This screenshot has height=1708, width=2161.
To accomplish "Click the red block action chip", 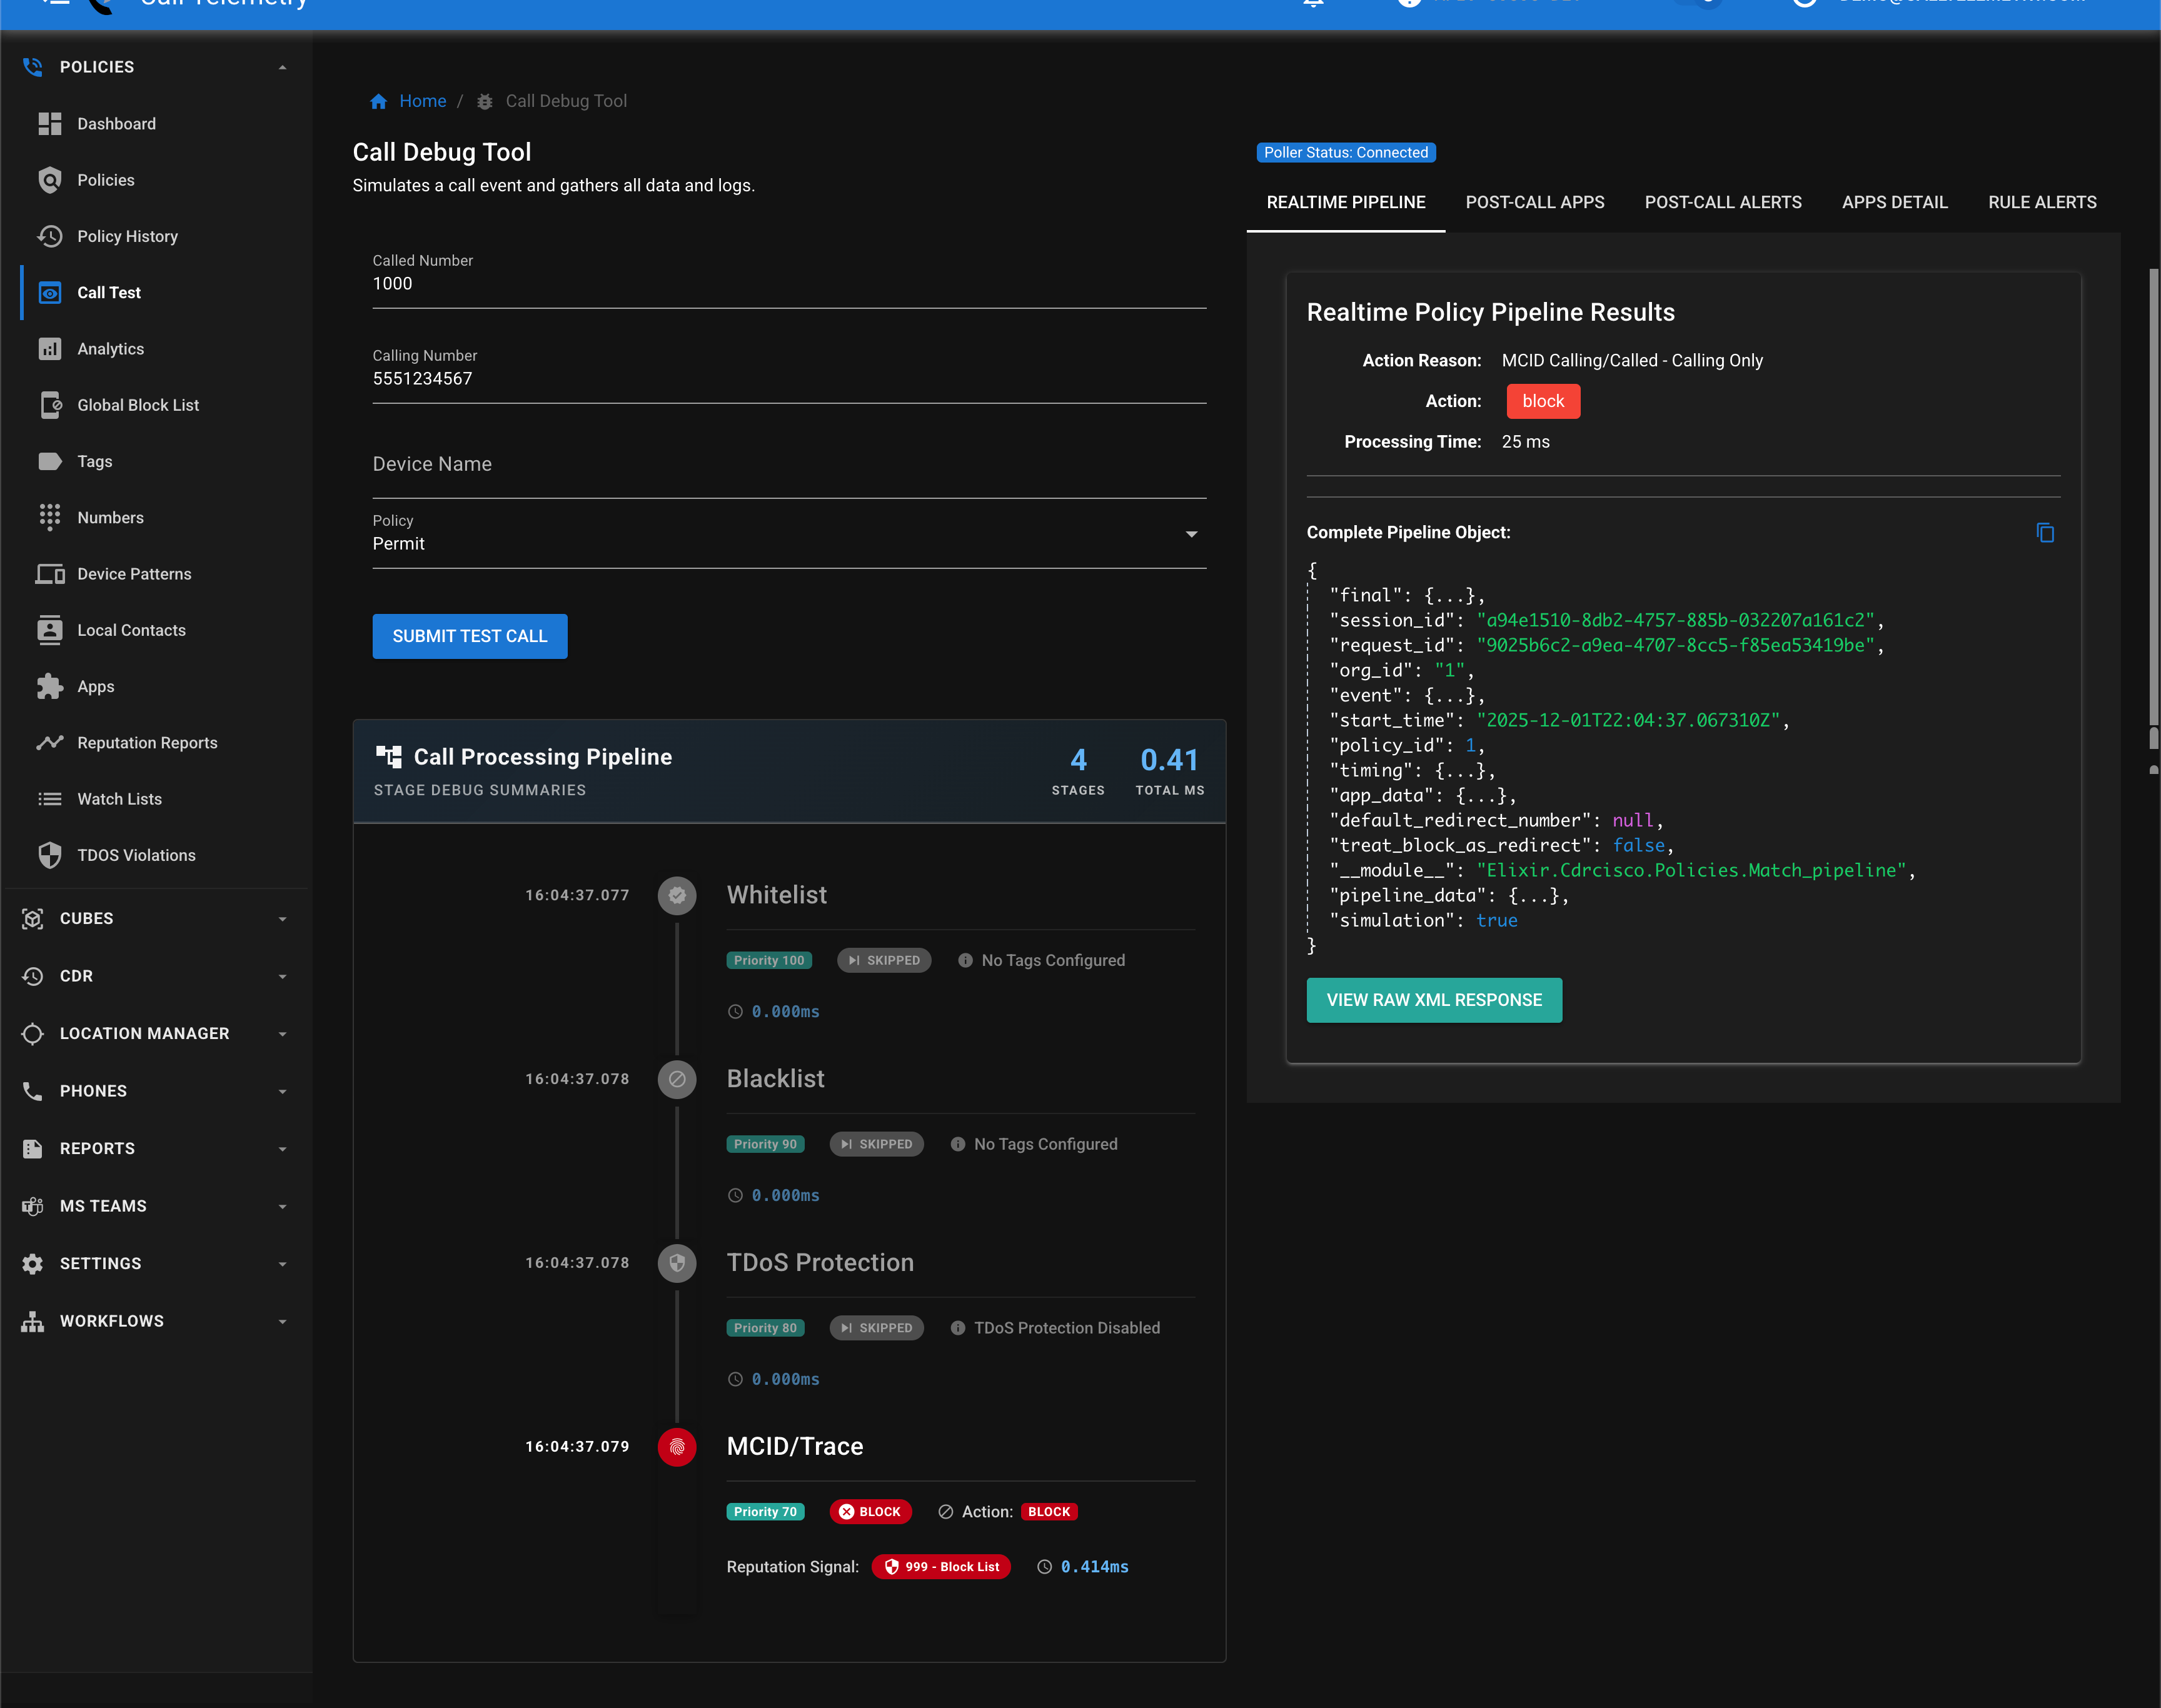I will click(1543, 401).
